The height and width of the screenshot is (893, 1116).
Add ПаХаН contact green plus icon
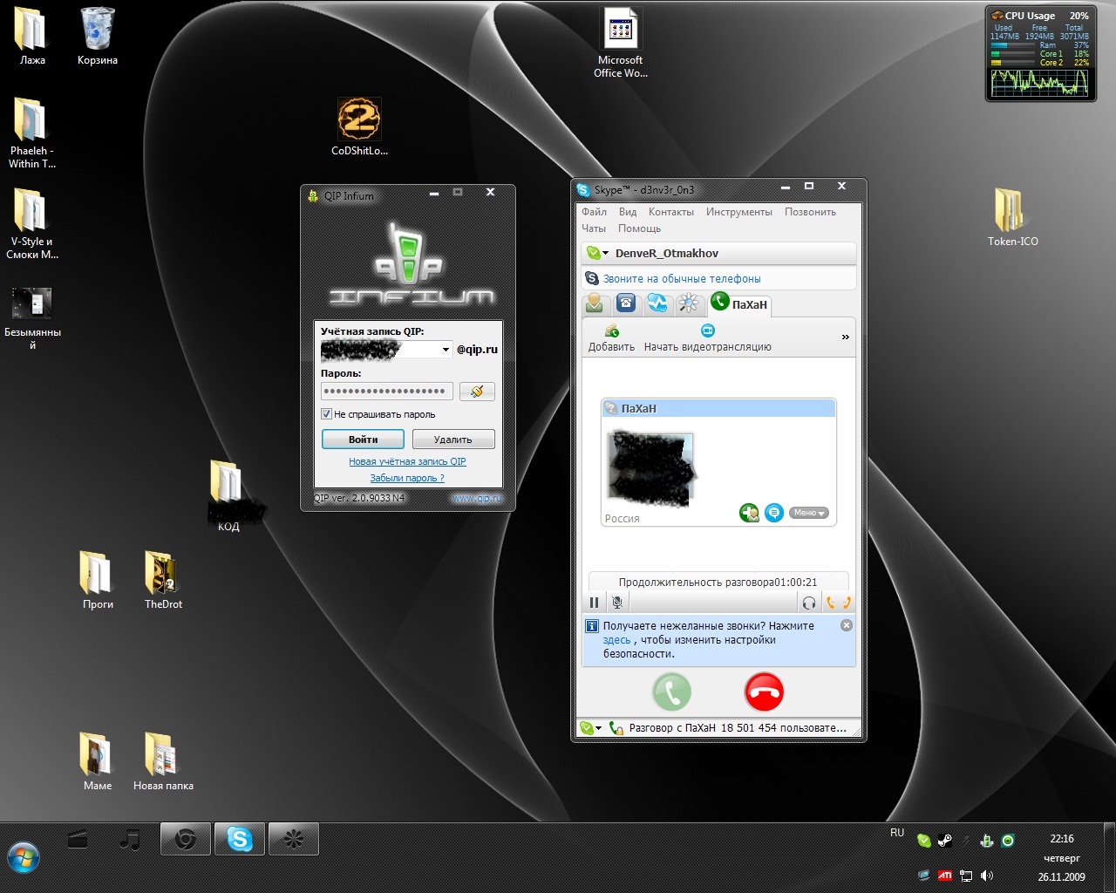(749, 513)
